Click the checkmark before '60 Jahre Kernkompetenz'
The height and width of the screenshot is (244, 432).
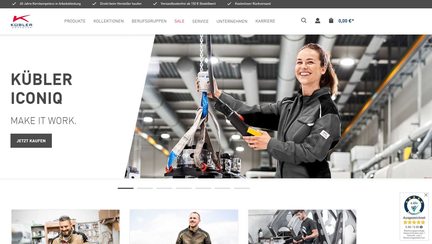[14, 4]
